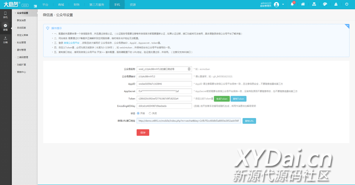Select the 关闭 status radio button
The height and width of the screenshot is (185, 355).
tap(150, 113)
